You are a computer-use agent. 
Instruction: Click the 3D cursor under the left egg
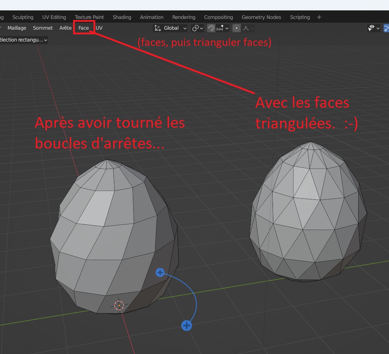(x=119, y=305)
